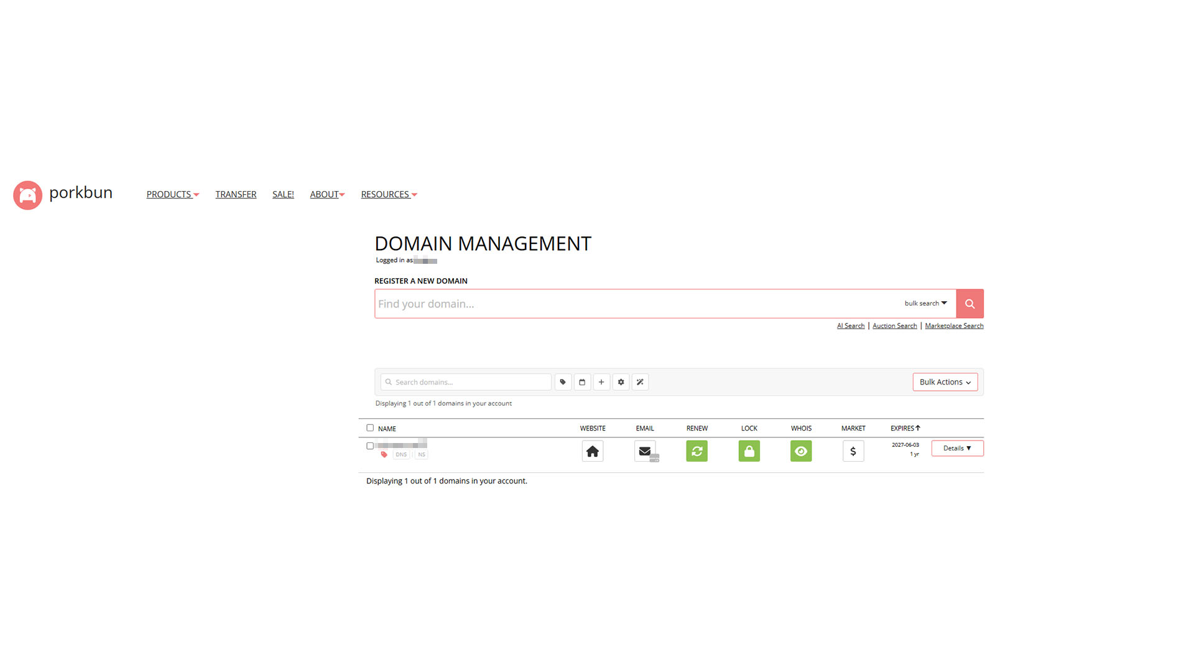Screen dimensions: 1194x672
Task: Open the PRODUCTS menu
Action: tap(173, 195)
